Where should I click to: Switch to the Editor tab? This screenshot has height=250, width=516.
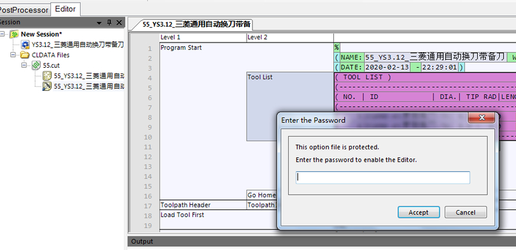[x=65, y=9]
